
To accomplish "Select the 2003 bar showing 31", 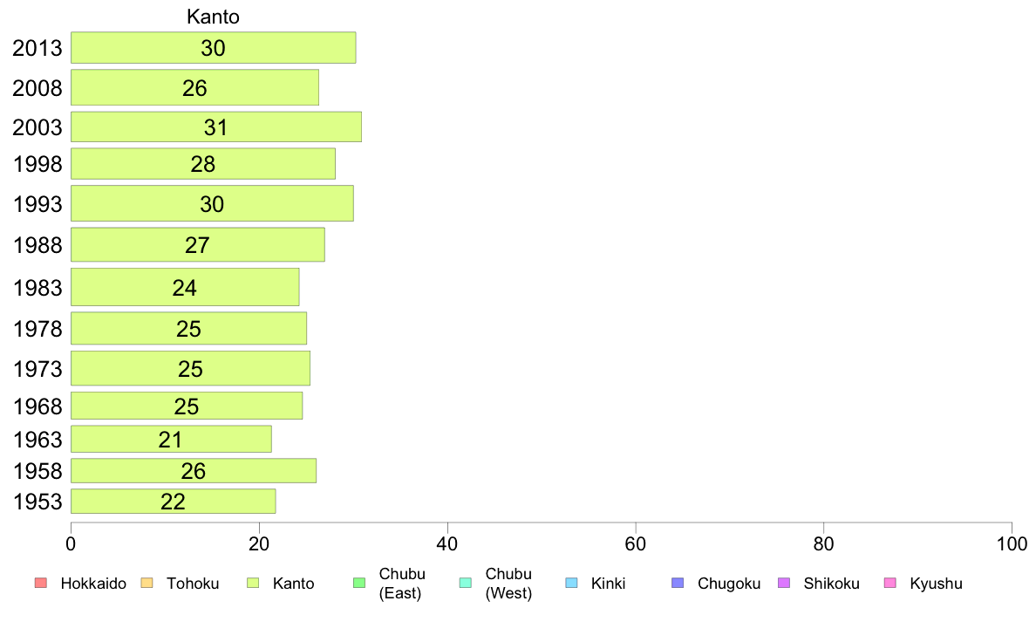I will tap(216, 127).
